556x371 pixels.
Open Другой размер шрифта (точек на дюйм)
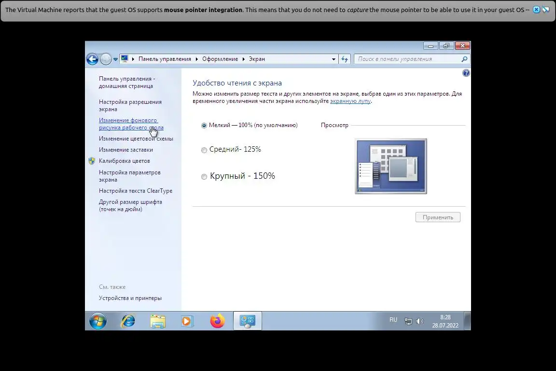[130, 206]
